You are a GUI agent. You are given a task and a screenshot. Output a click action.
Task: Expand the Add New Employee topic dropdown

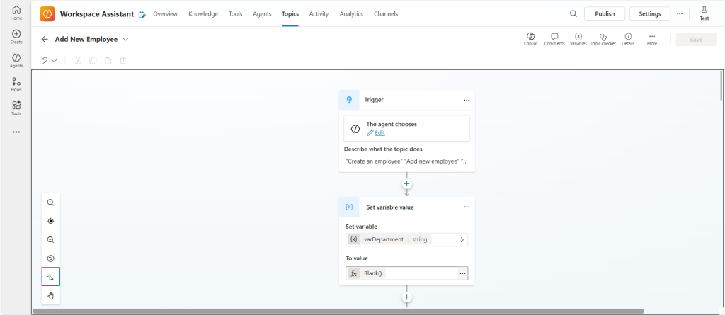coord(126,40)
